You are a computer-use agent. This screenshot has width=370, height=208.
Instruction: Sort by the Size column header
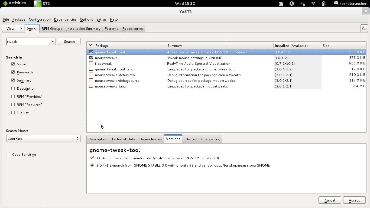click(343, 45)
